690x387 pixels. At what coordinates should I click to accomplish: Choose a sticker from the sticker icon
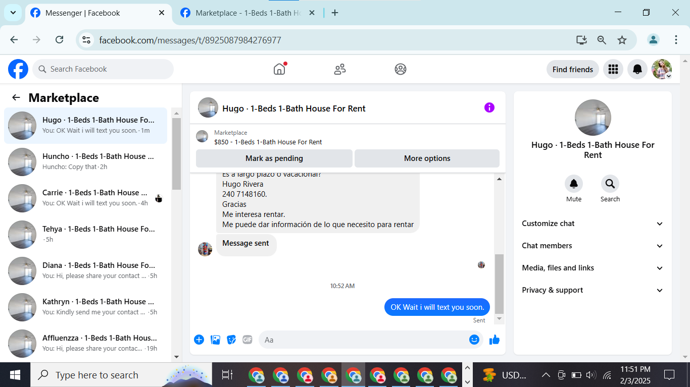coord(231,340)
